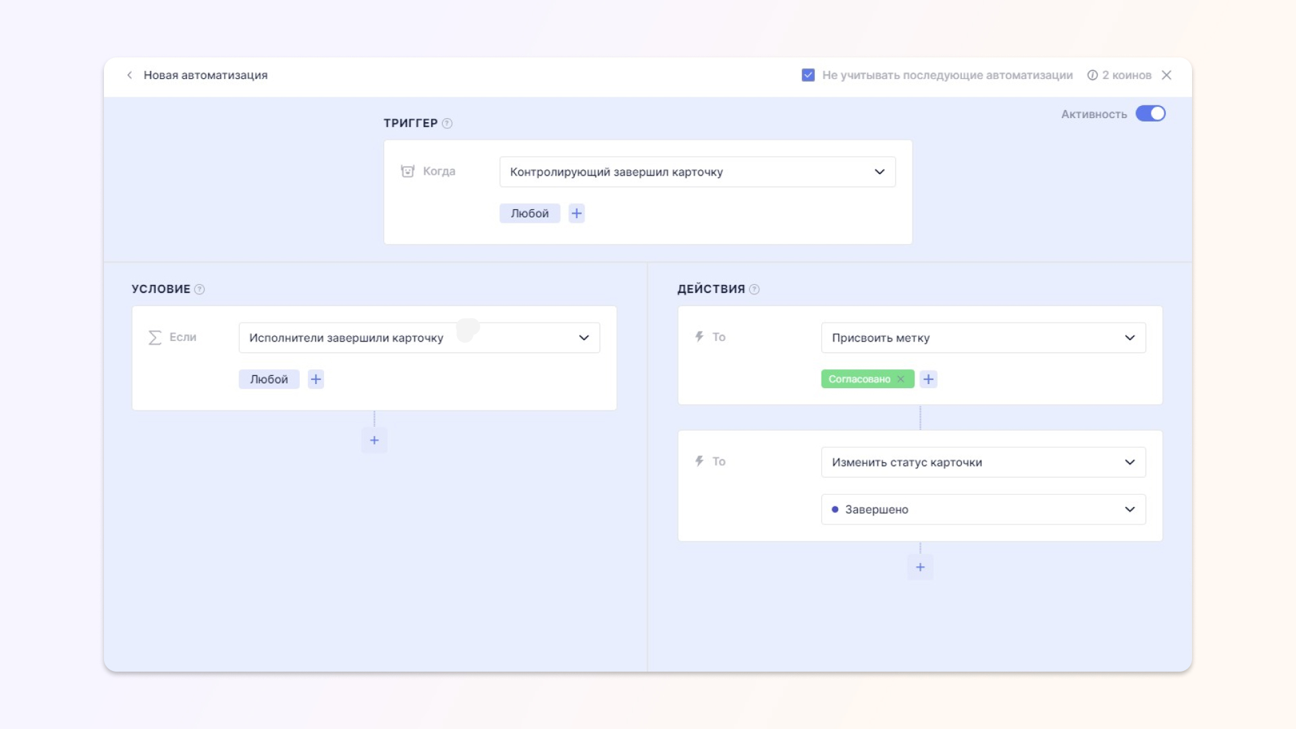Screen dimensions: 1296x729
Task: Toggle the Активность switch off
Action: click(x=1151, y=114)
